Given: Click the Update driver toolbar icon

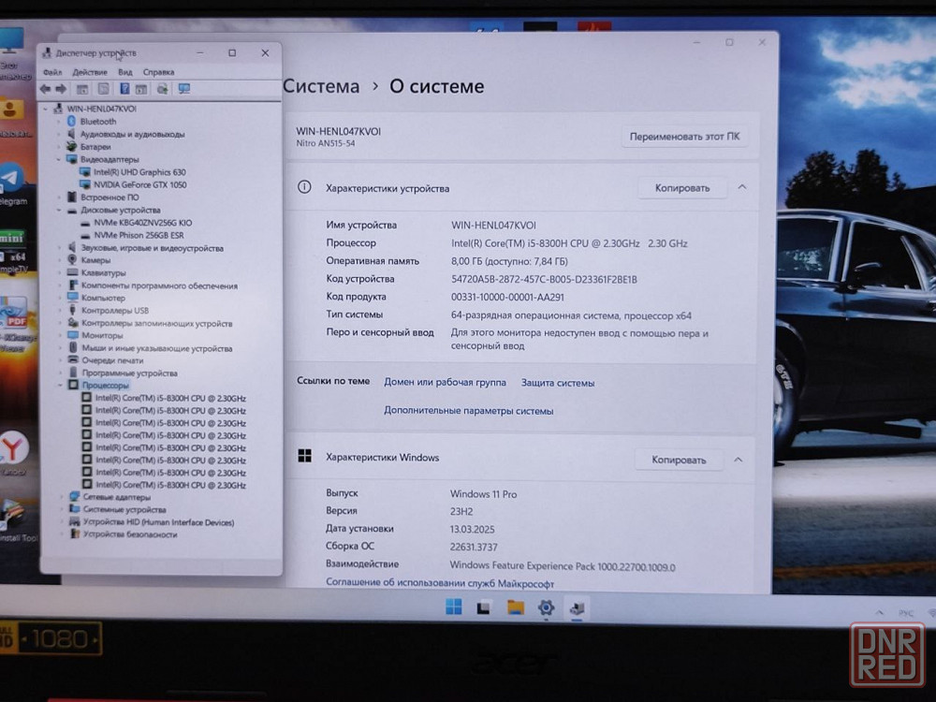Looking at the screenshot, I should click(x=162, y=90).
